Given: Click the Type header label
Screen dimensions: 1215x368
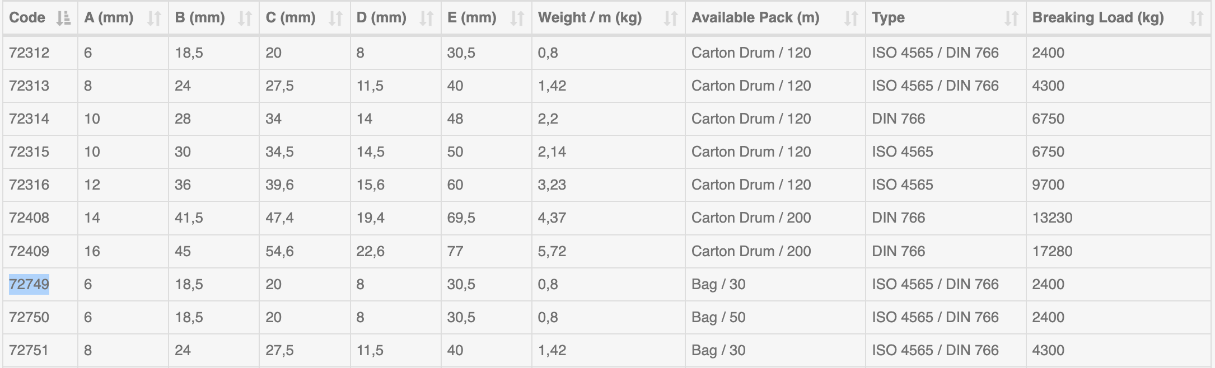Looking at the screenshot, I should tap(887, 18).
